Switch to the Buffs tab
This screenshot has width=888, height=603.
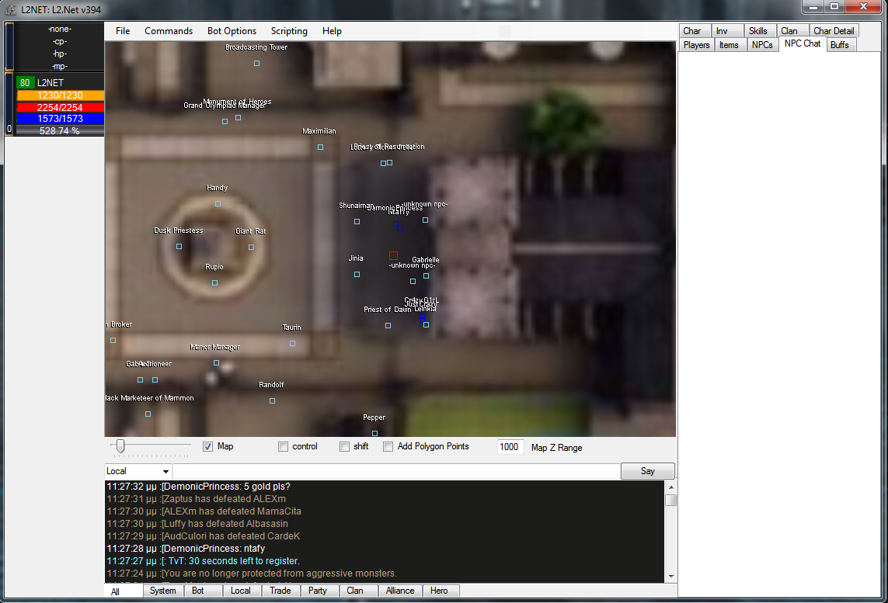(840, 45)
